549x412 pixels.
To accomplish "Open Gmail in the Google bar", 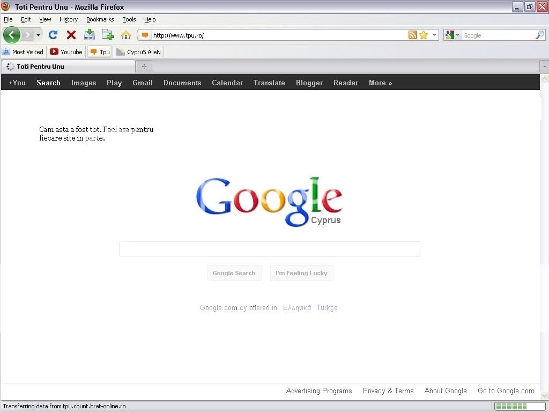I will click(143, 83).
